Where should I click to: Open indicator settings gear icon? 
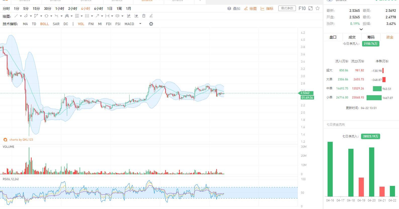tap(151, 24)
